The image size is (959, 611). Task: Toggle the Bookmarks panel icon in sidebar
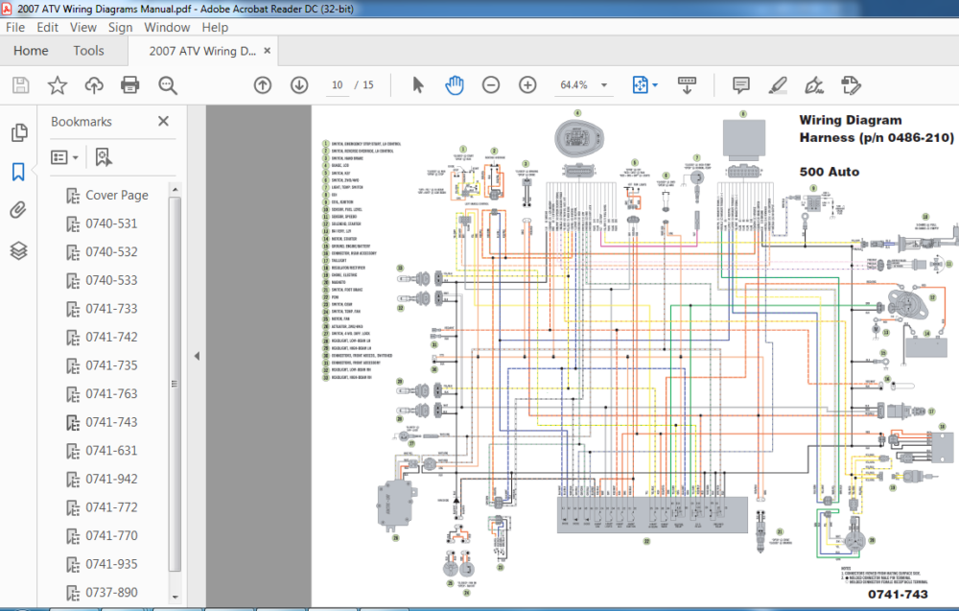[18, 172]
